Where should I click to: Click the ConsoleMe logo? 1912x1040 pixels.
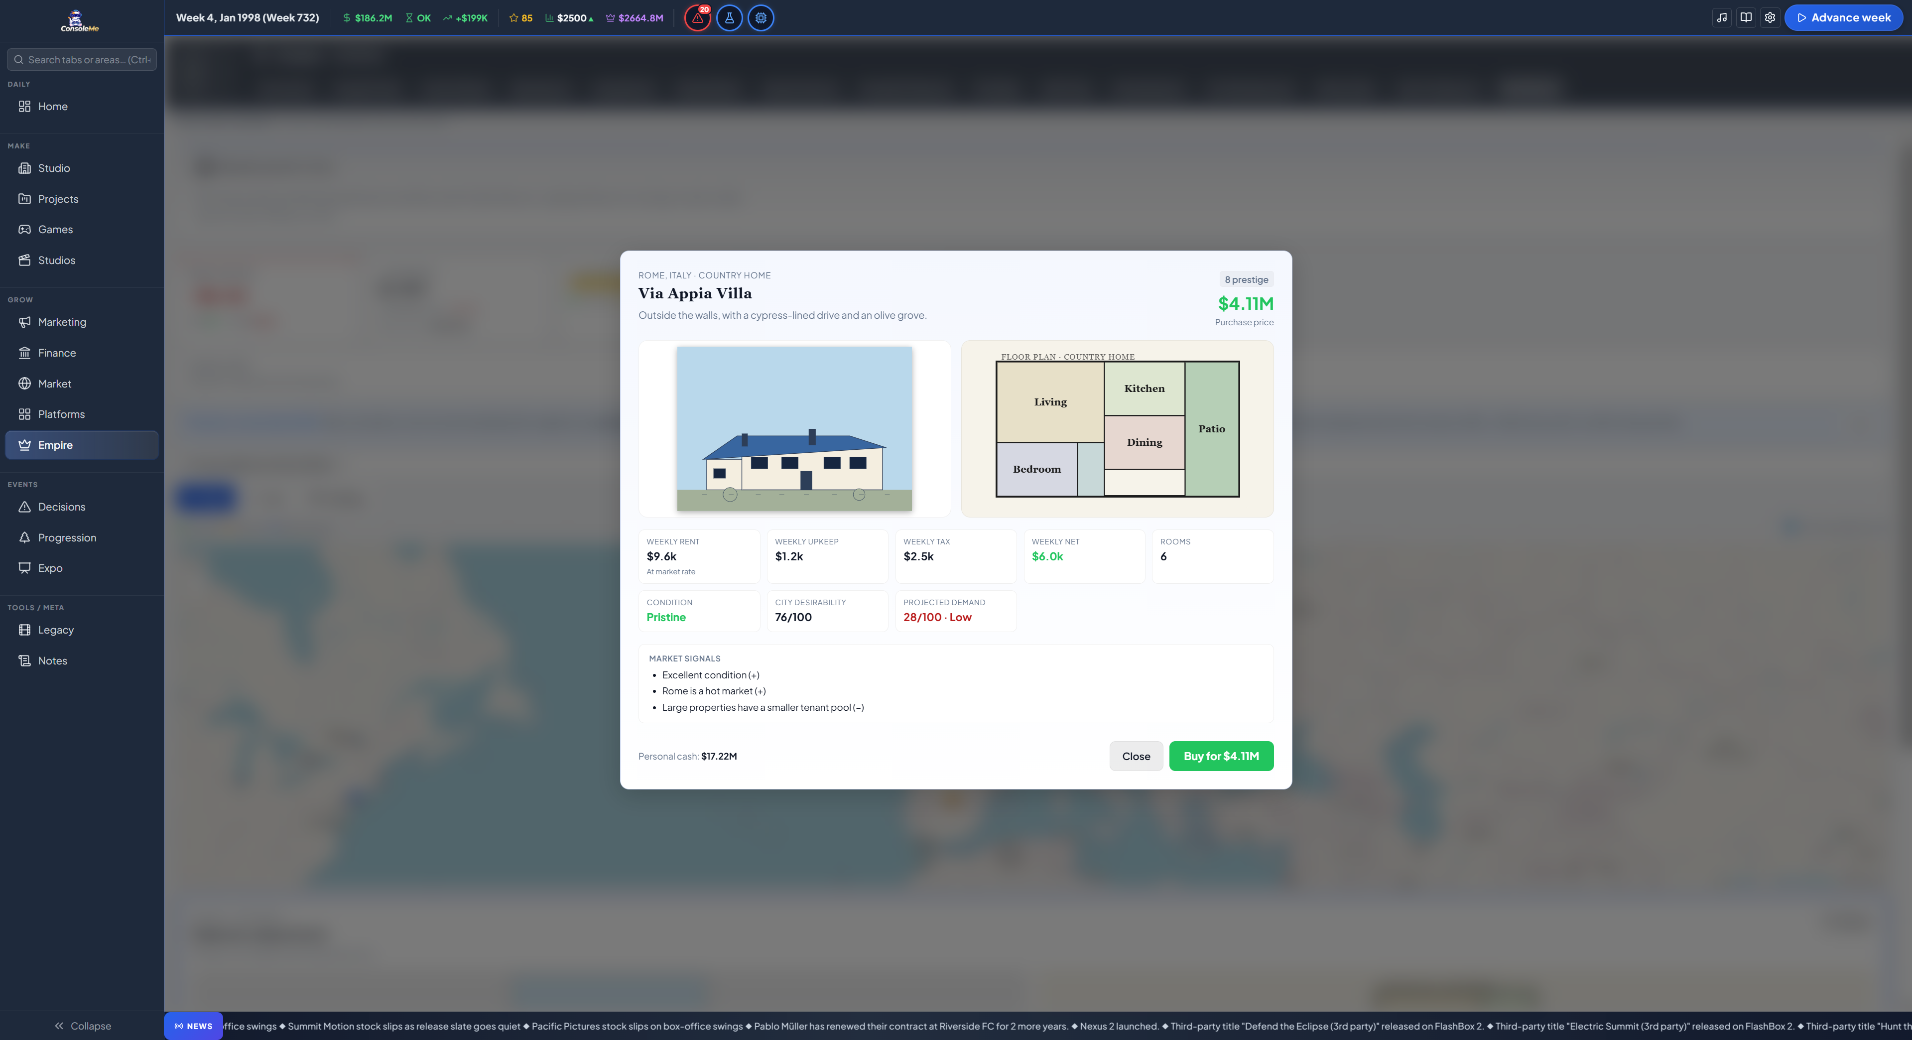[x=79, y=21]
